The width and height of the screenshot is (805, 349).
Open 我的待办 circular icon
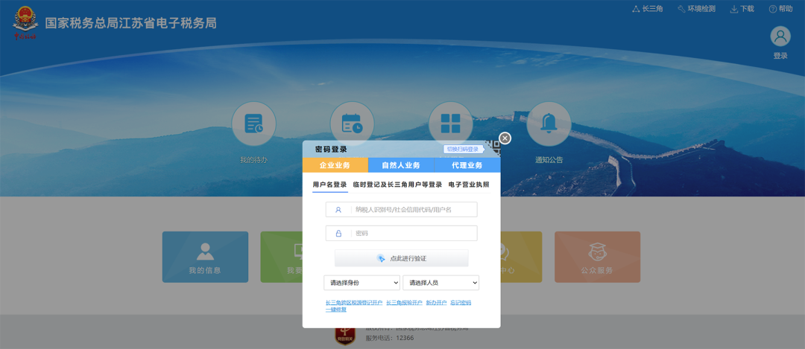253,124
